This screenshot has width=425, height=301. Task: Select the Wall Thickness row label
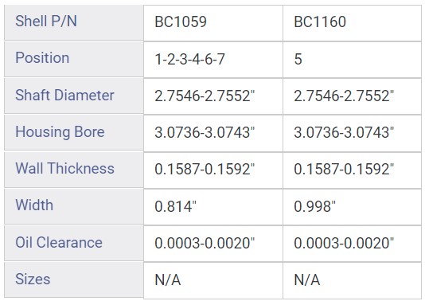64,168
